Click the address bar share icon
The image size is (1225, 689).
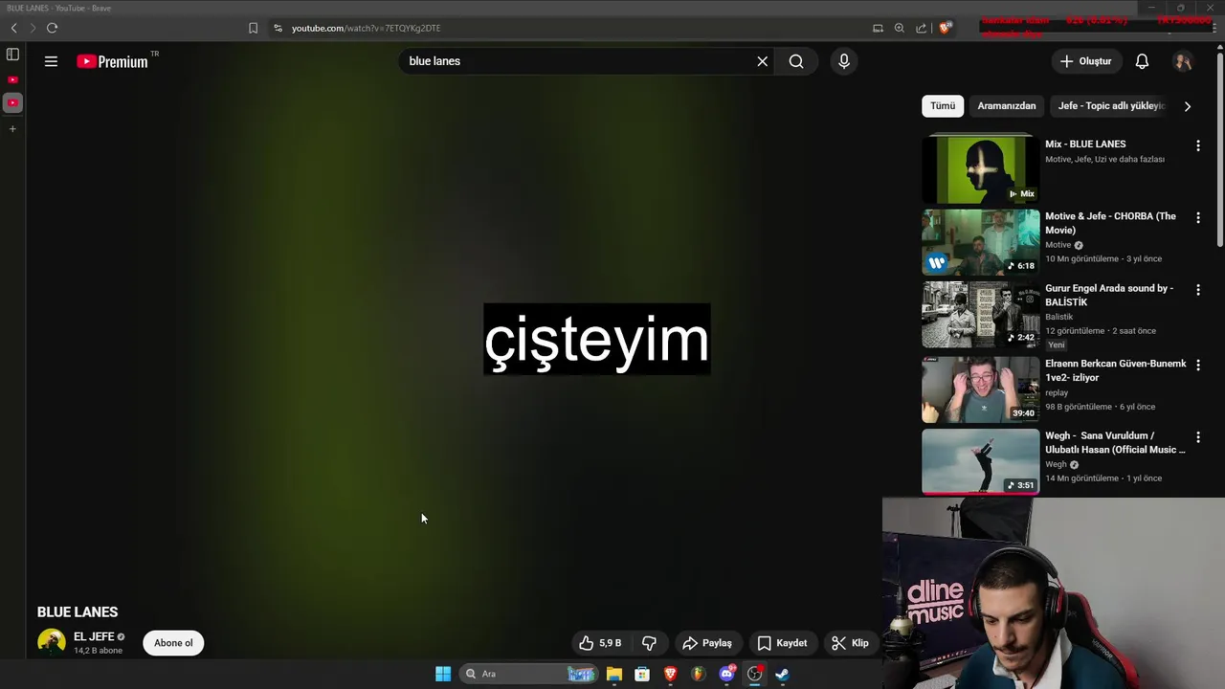[921, 28]
